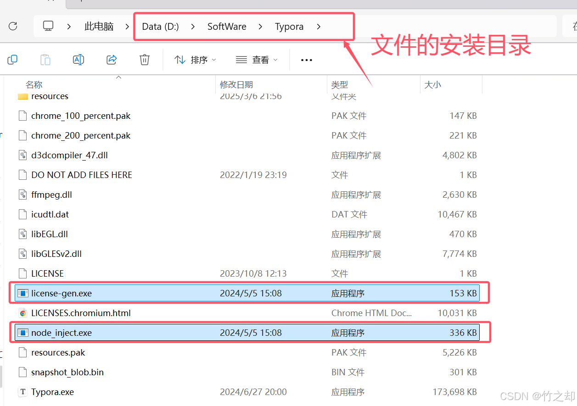
Task: Click date 2023/10/8 12:13
Action: point(253,273)
